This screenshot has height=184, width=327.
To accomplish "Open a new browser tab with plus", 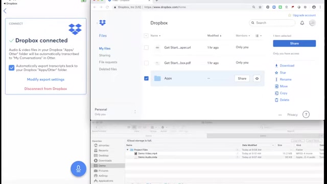I will [157, 1].
